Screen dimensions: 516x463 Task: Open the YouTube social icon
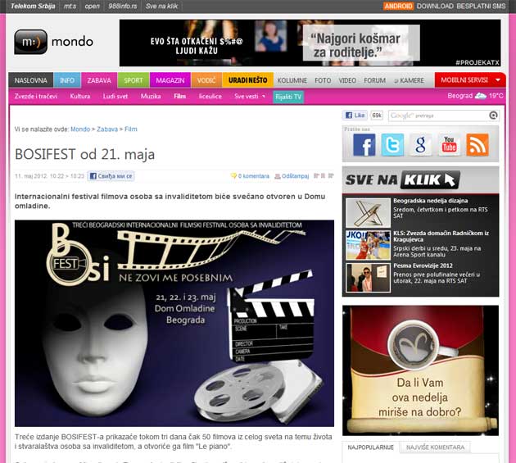pos(449,145)
